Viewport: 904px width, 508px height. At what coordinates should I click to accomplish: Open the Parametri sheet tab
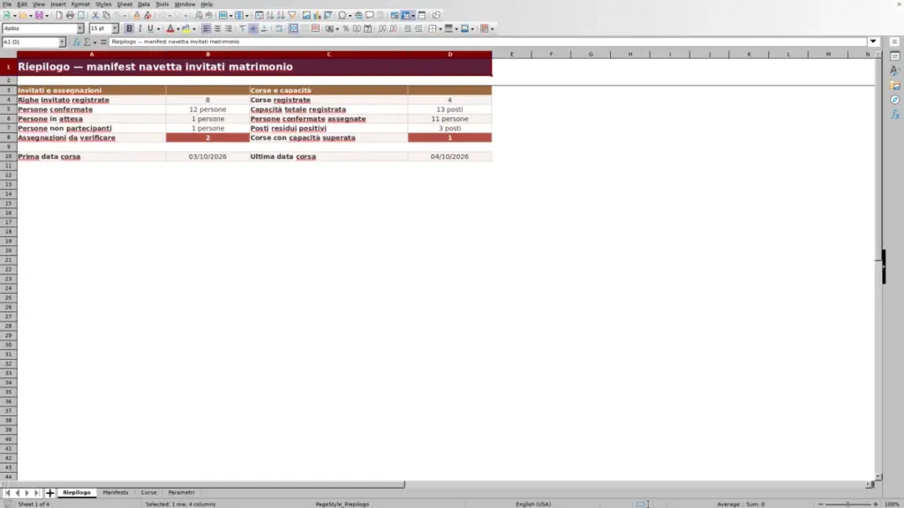[x=181, y=493]
